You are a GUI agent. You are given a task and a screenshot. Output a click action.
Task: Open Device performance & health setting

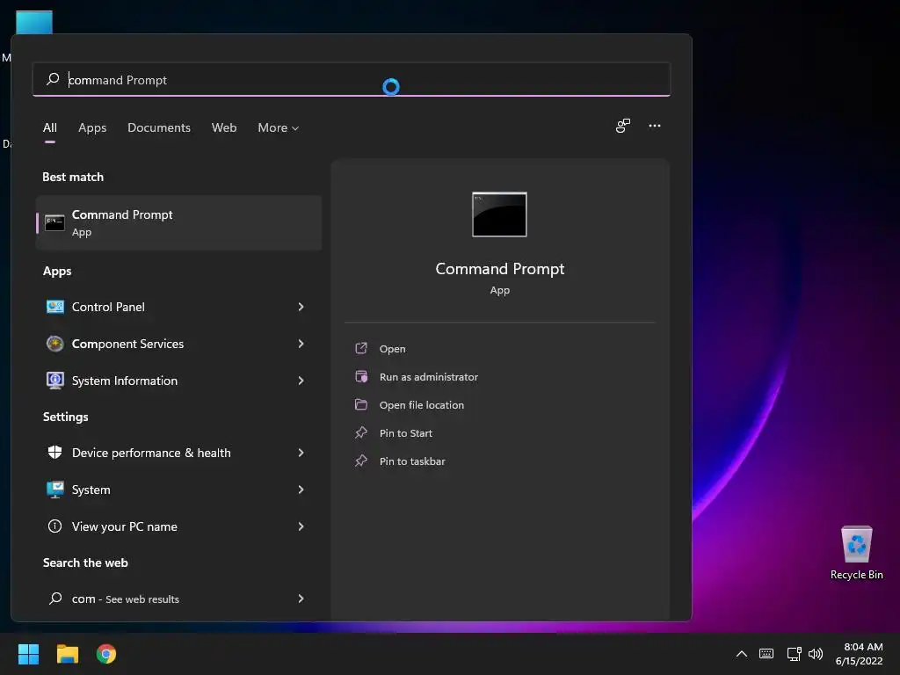[178, 453]
